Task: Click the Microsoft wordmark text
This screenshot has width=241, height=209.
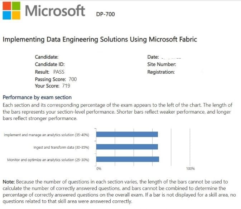Action: click(55, 11)
